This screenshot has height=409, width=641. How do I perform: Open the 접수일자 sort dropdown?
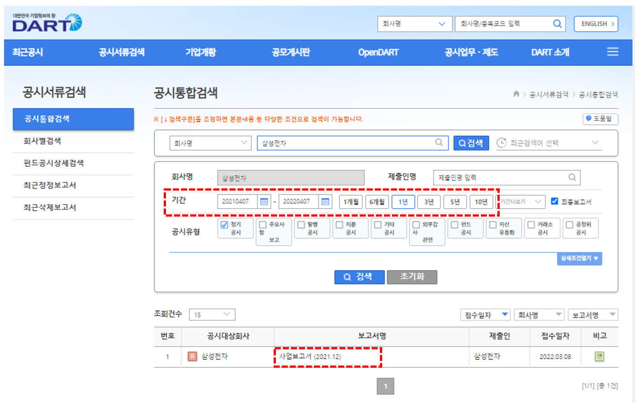coord(486,315)
